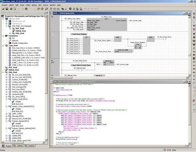
Task: Open the Object menu
Action: 11,5
